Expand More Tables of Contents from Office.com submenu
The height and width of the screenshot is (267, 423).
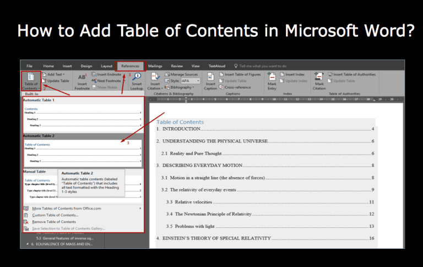(140, 208)
